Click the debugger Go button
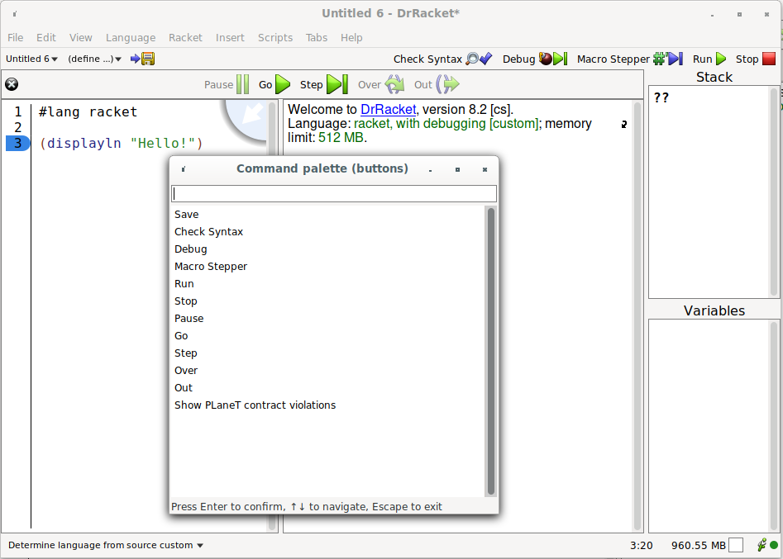Viewport: 783px width, 559px height. tap(275, 84)
